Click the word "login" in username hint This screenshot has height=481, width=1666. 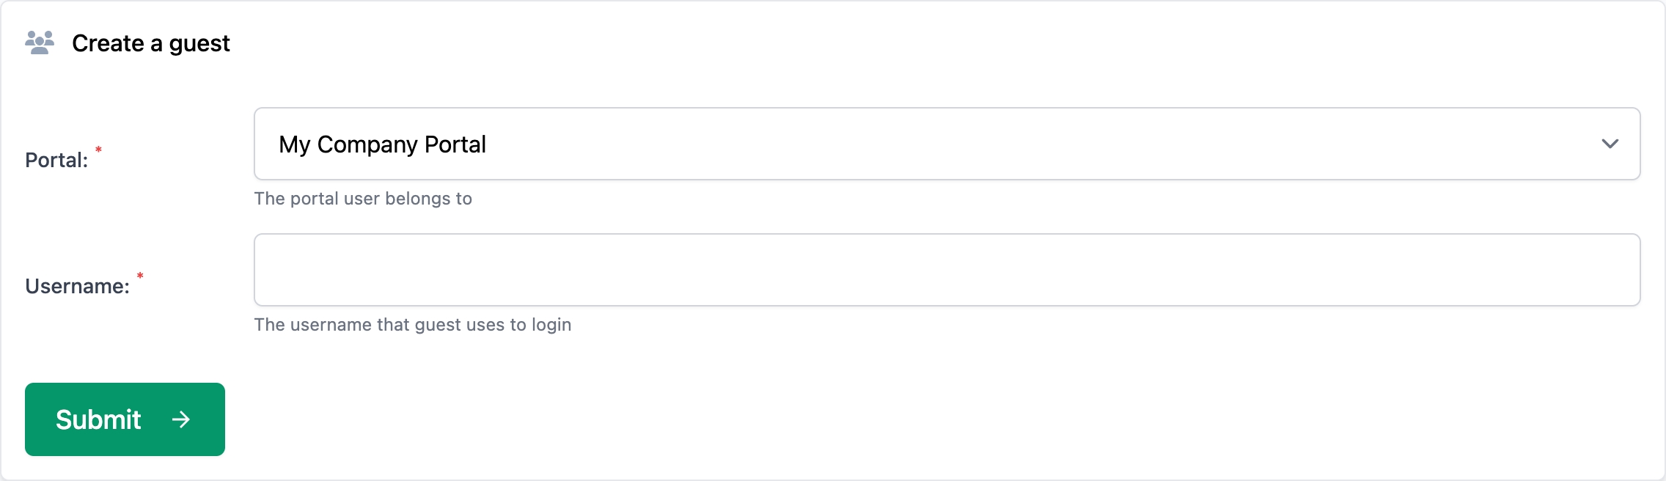[x=551, y=325]
